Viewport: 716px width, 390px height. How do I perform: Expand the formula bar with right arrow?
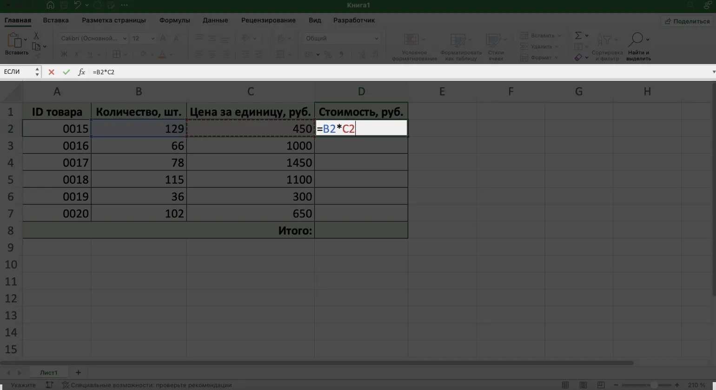713,72
